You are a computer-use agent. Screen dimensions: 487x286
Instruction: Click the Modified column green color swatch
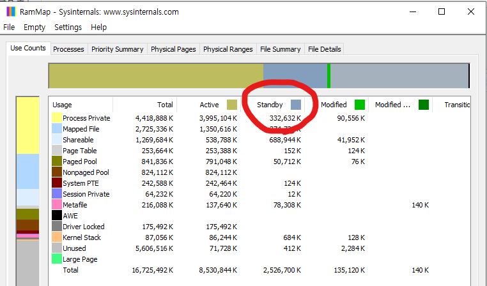point(360,105)
